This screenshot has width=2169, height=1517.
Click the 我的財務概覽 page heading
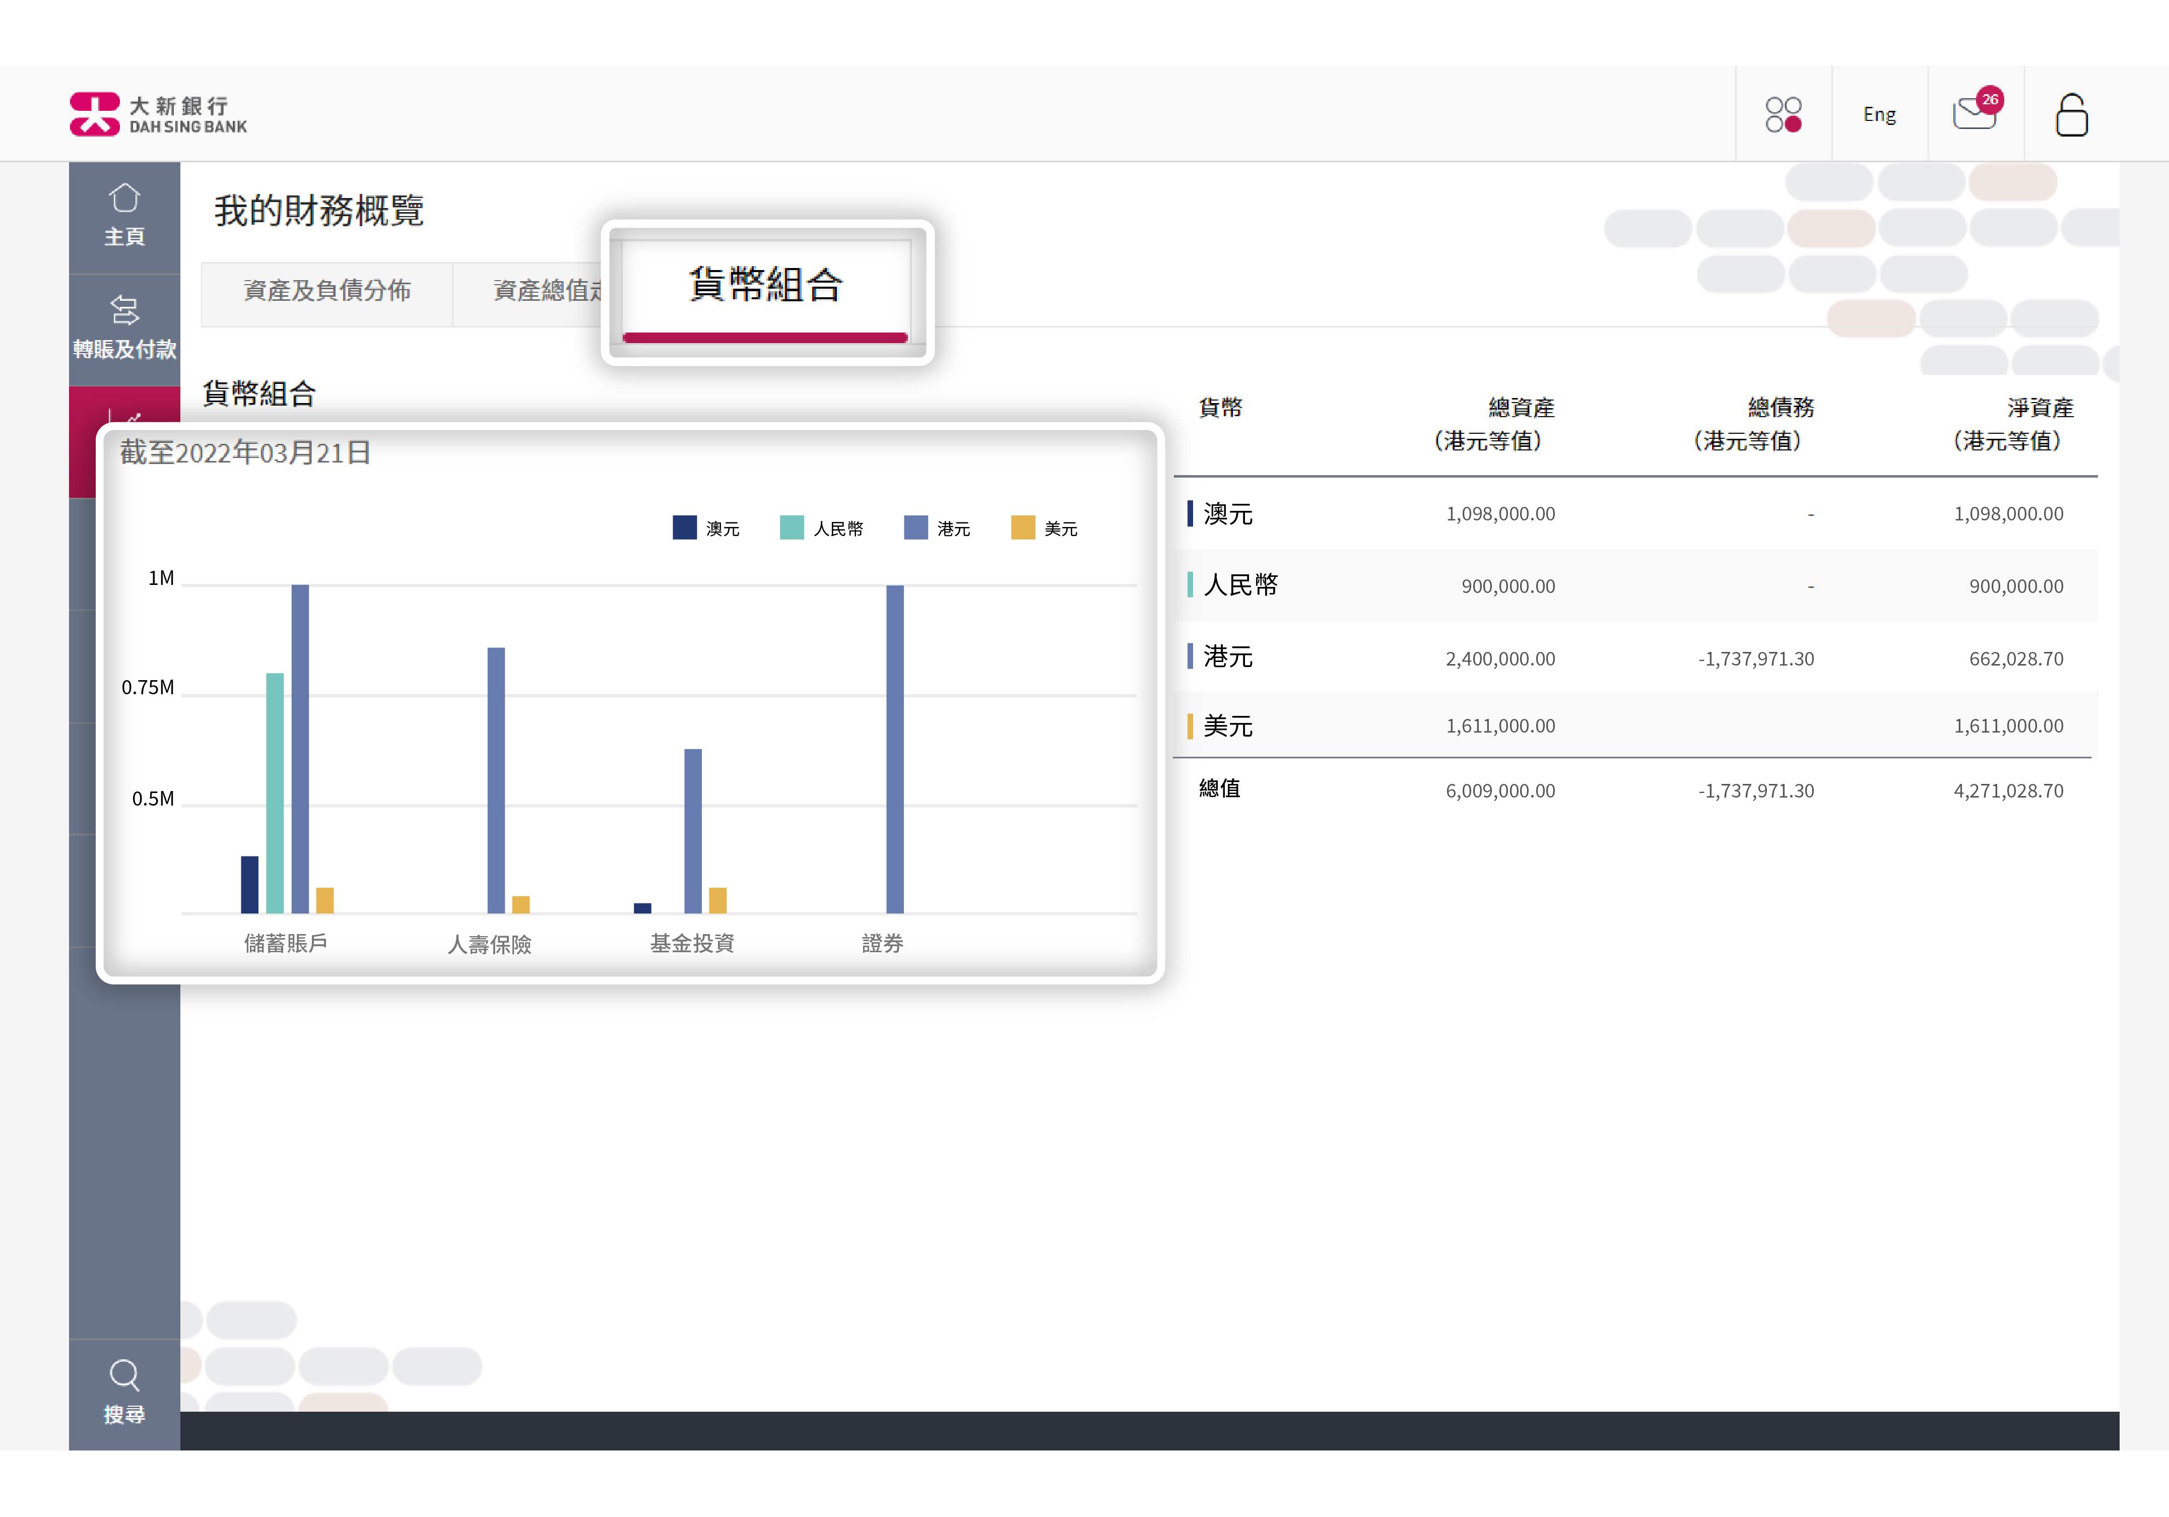[318, 210]
